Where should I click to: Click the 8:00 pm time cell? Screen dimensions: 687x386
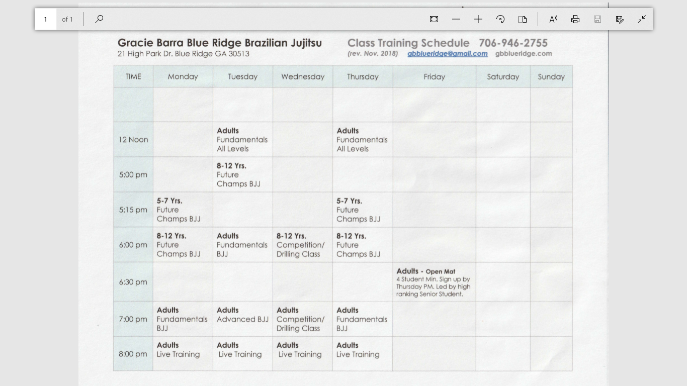pos(133,354)
